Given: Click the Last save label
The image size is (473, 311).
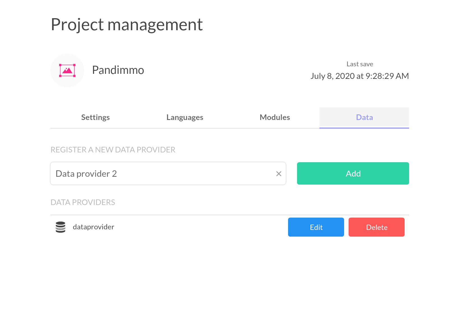Looking at the screenshot, I should [360, 64].
